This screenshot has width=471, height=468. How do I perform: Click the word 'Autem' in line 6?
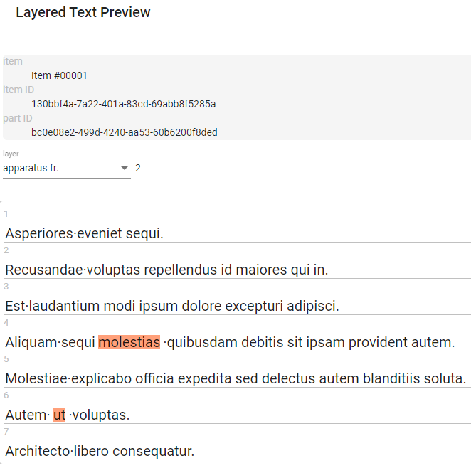click(x=26, y=415)
